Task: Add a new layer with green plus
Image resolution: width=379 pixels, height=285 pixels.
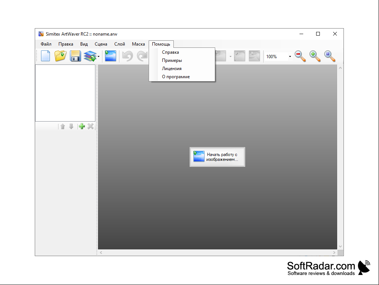Action: click(x=82, y=126)
